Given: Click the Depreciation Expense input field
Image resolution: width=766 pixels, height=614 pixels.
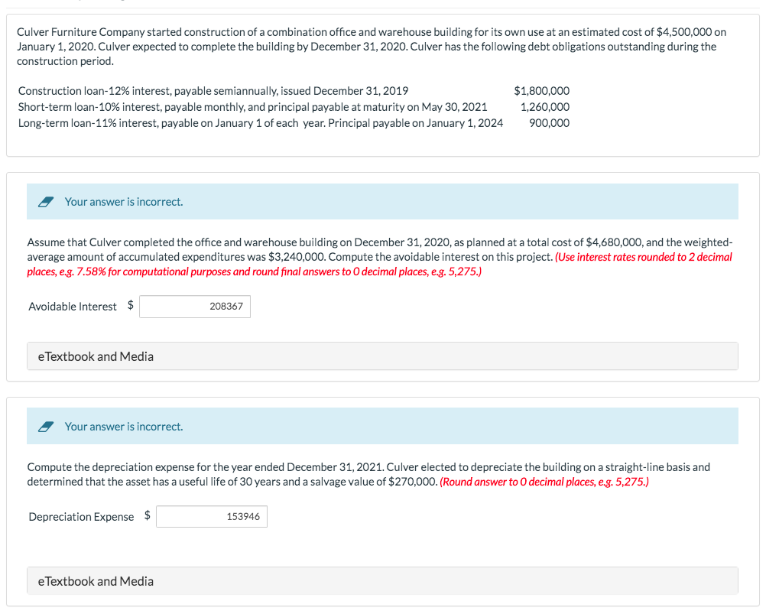Looking at the screenshot, I should pyautogui.click(x=212, y=516).
